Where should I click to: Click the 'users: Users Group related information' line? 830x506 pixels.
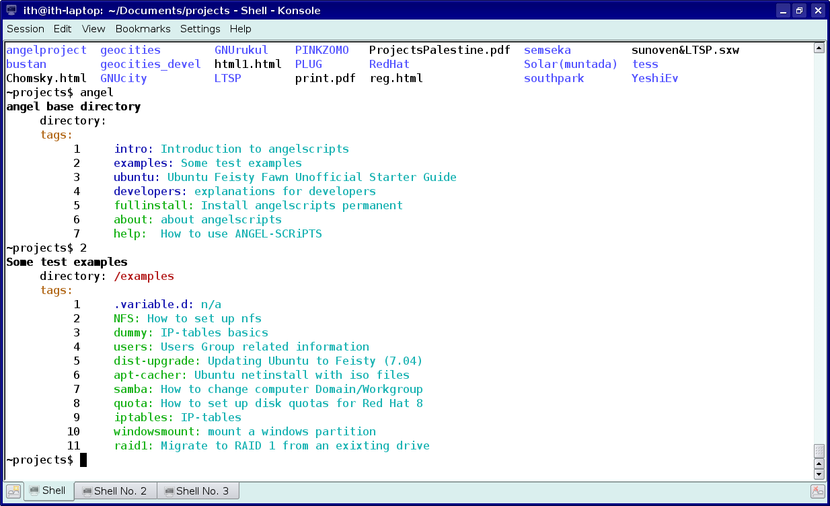(241, 347)
